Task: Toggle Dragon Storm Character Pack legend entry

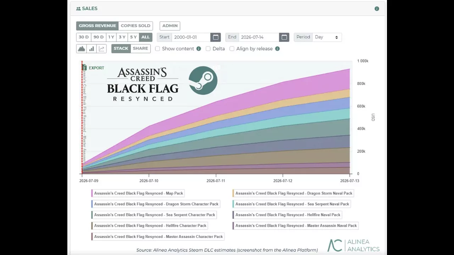Action: coord(156,204)
